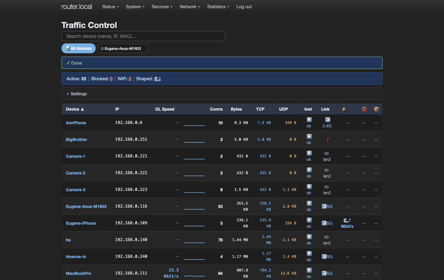
Task: Click the Inet play icon for Camera-1
Action: coord(309,153)
